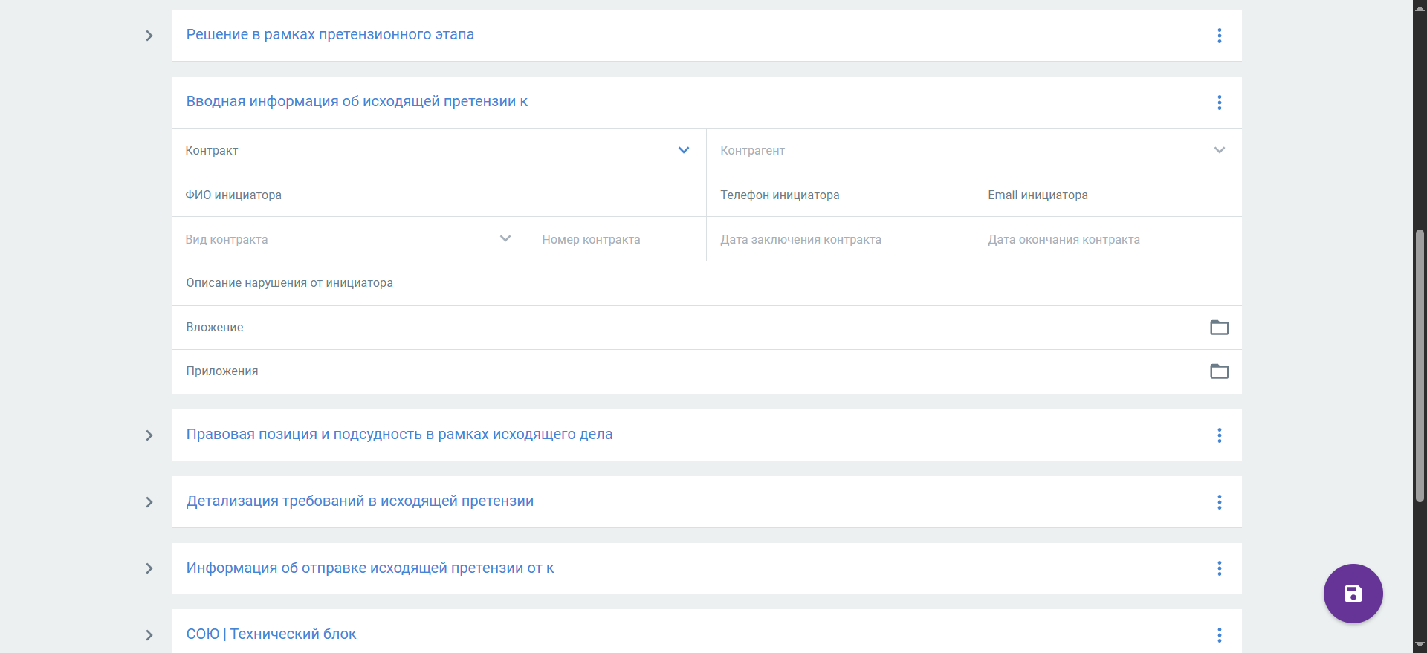Click the Описание нарушения от инициатора field
Screen dimensions: 1427x653
[706, 283]
